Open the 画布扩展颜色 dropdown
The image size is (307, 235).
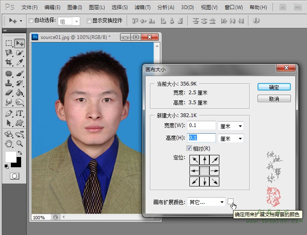tap(206, 202)
